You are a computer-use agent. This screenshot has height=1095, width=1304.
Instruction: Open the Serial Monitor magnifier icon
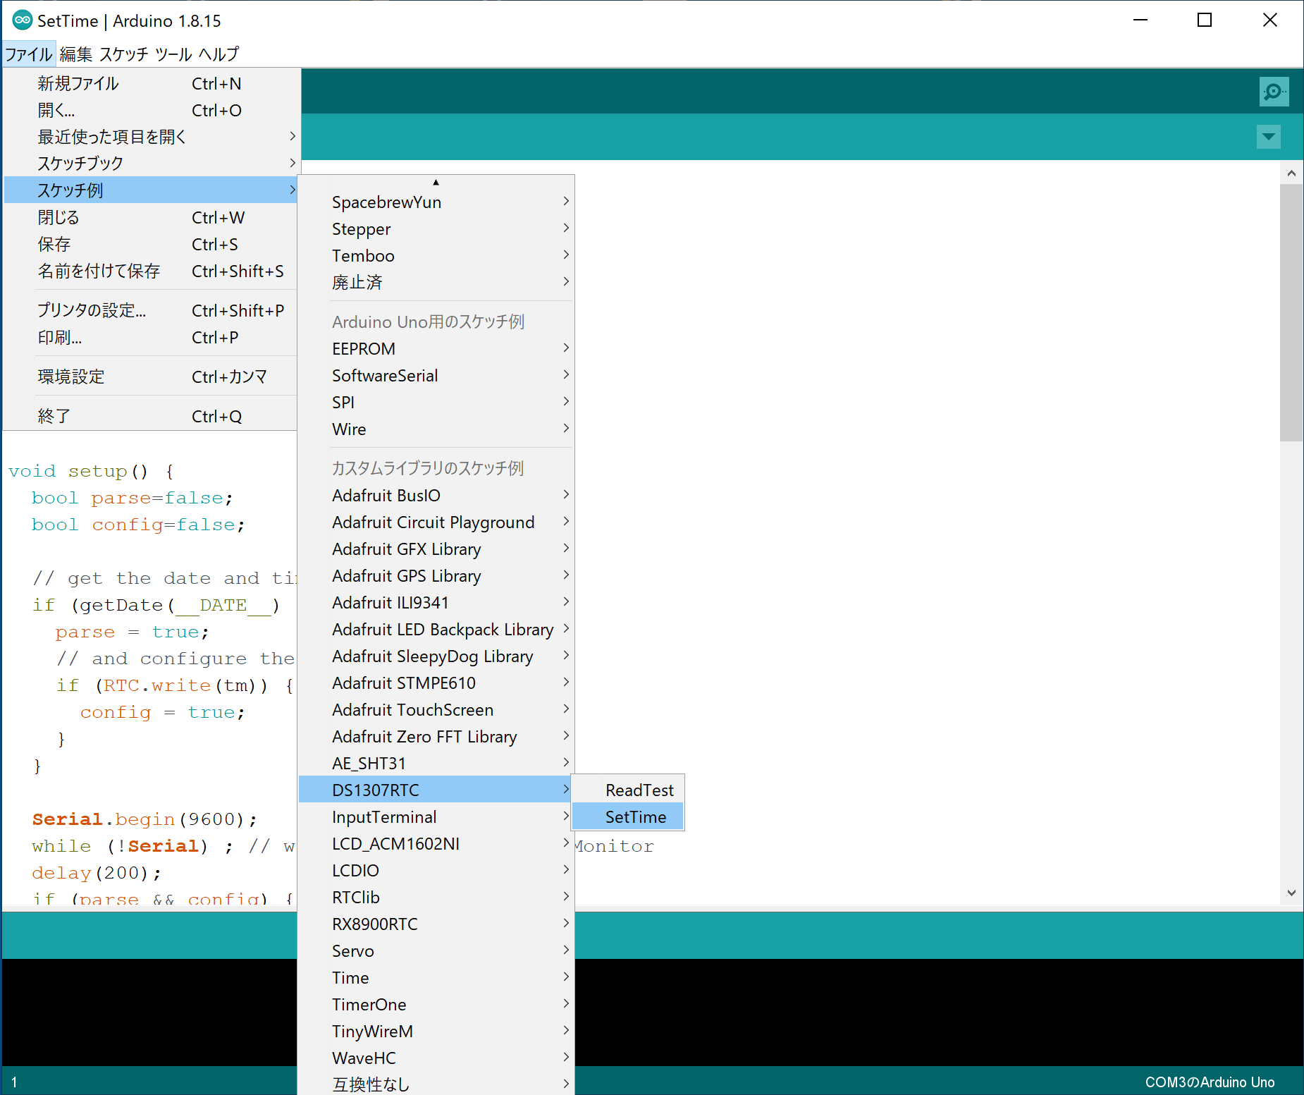click(1274, 92)
